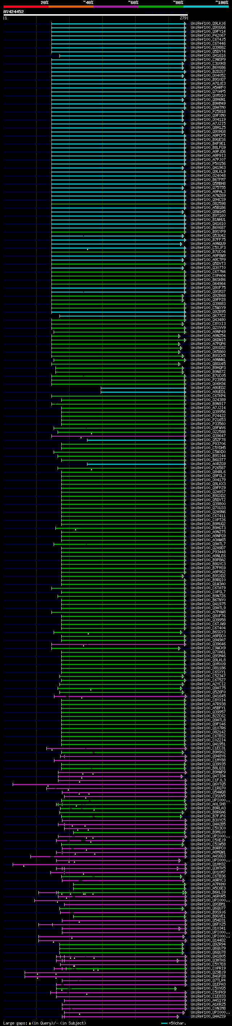Open hit UniRef100_P42067

coord(208,35)
